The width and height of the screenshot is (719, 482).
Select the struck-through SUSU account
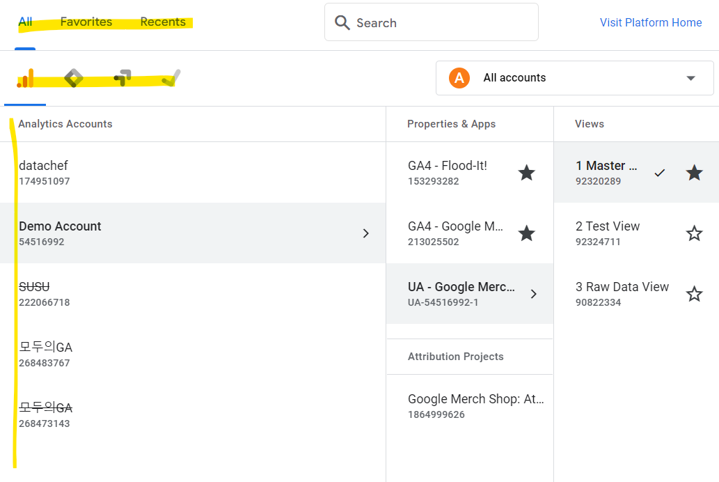click(193, 294)
